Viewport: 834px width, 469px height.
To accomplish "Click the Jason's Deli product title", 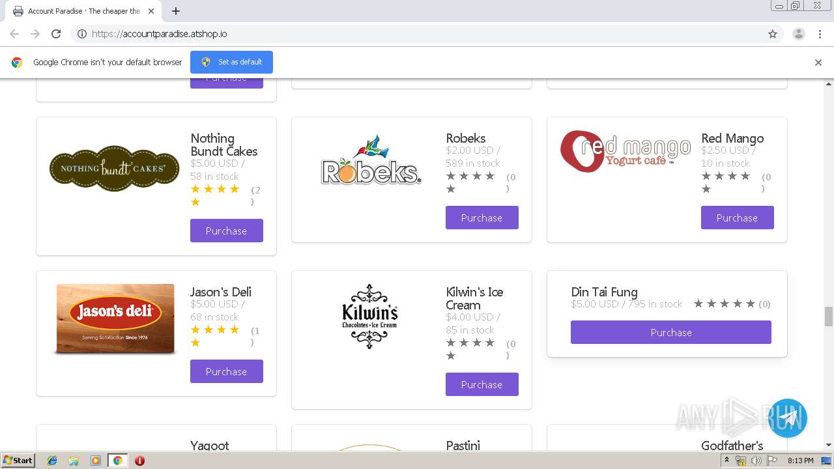I will tap(221, 292).
